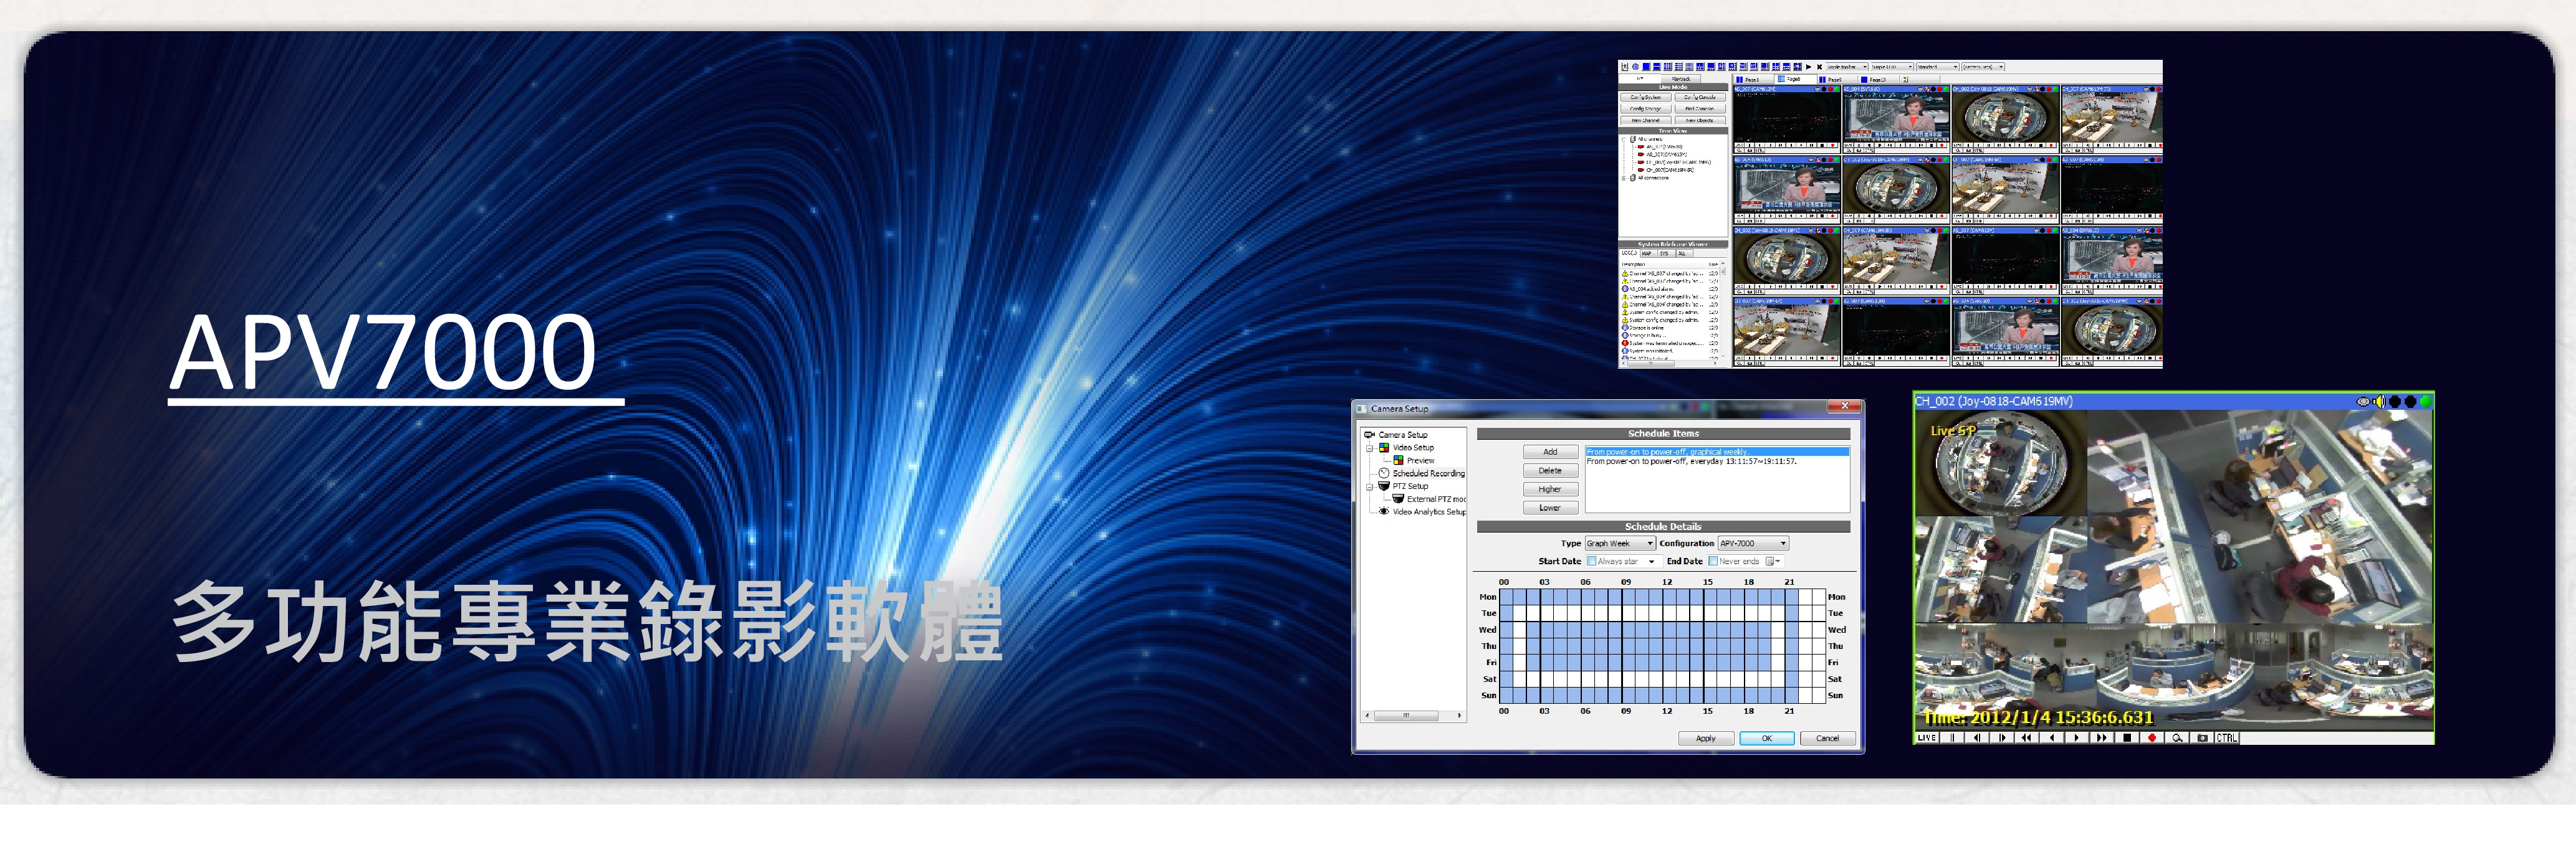The image size is (2576, 847).
Task: Open the magnifier search tool in CH_002 viewer
Action: [x=2177, y=738]
